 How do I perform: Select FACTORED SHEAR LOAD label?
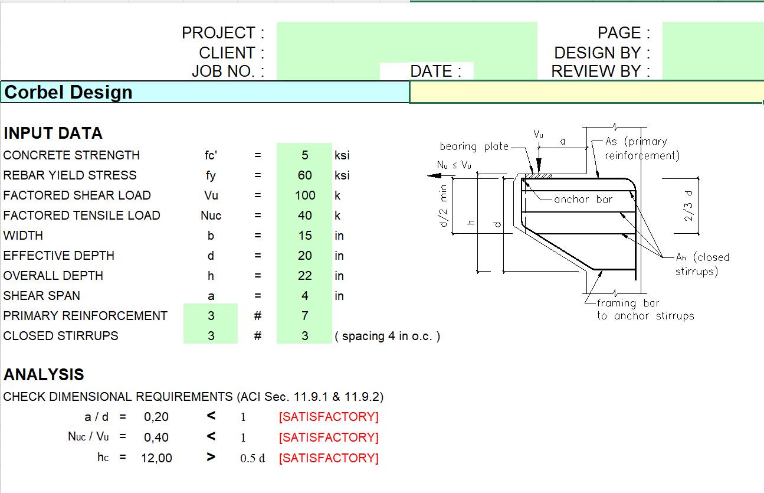pos(77,195)
